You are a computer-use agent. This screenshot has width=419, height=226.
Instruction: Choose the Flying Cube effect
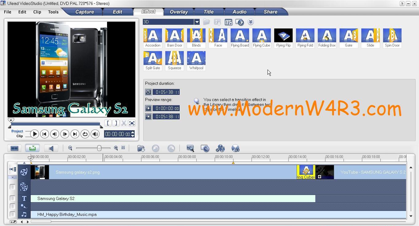pyautogui.click(x=262, y=38)
